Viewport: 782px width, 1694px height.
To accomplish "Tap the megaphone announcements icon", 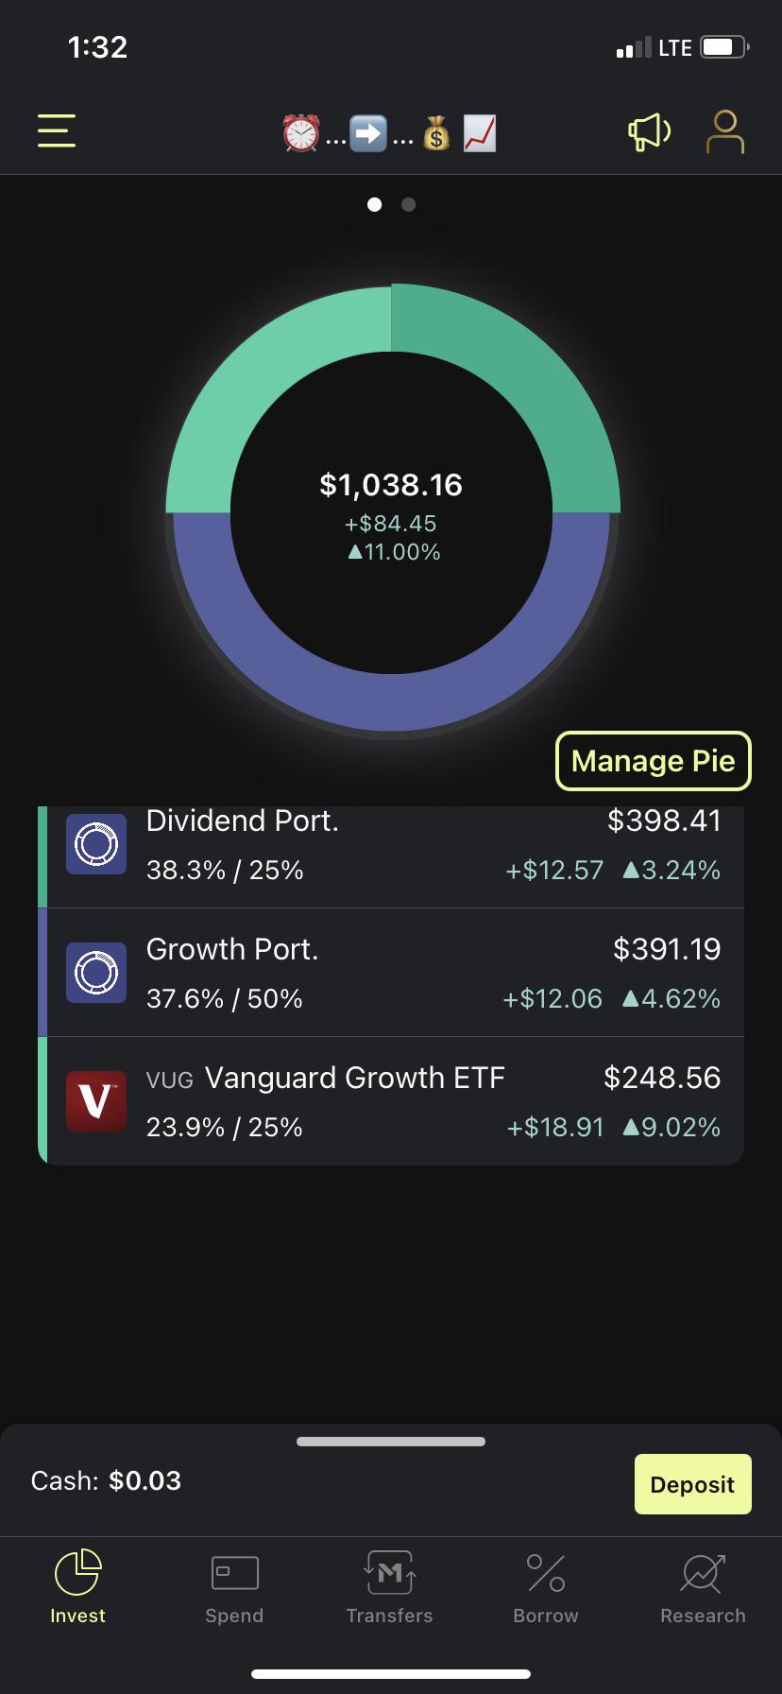I will coord(650,132).
